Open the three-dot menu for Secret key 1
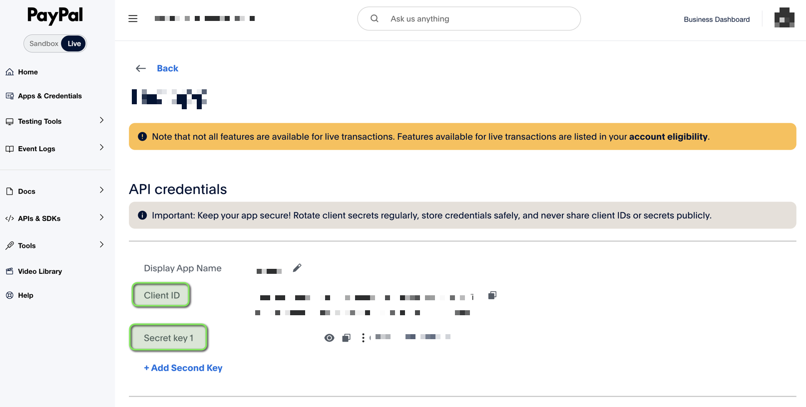 [x=363, y=338]
